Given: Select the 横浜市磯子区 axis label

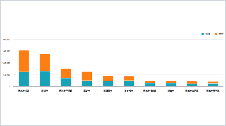Looking at the screenshot, I should (x=213, y=91).
